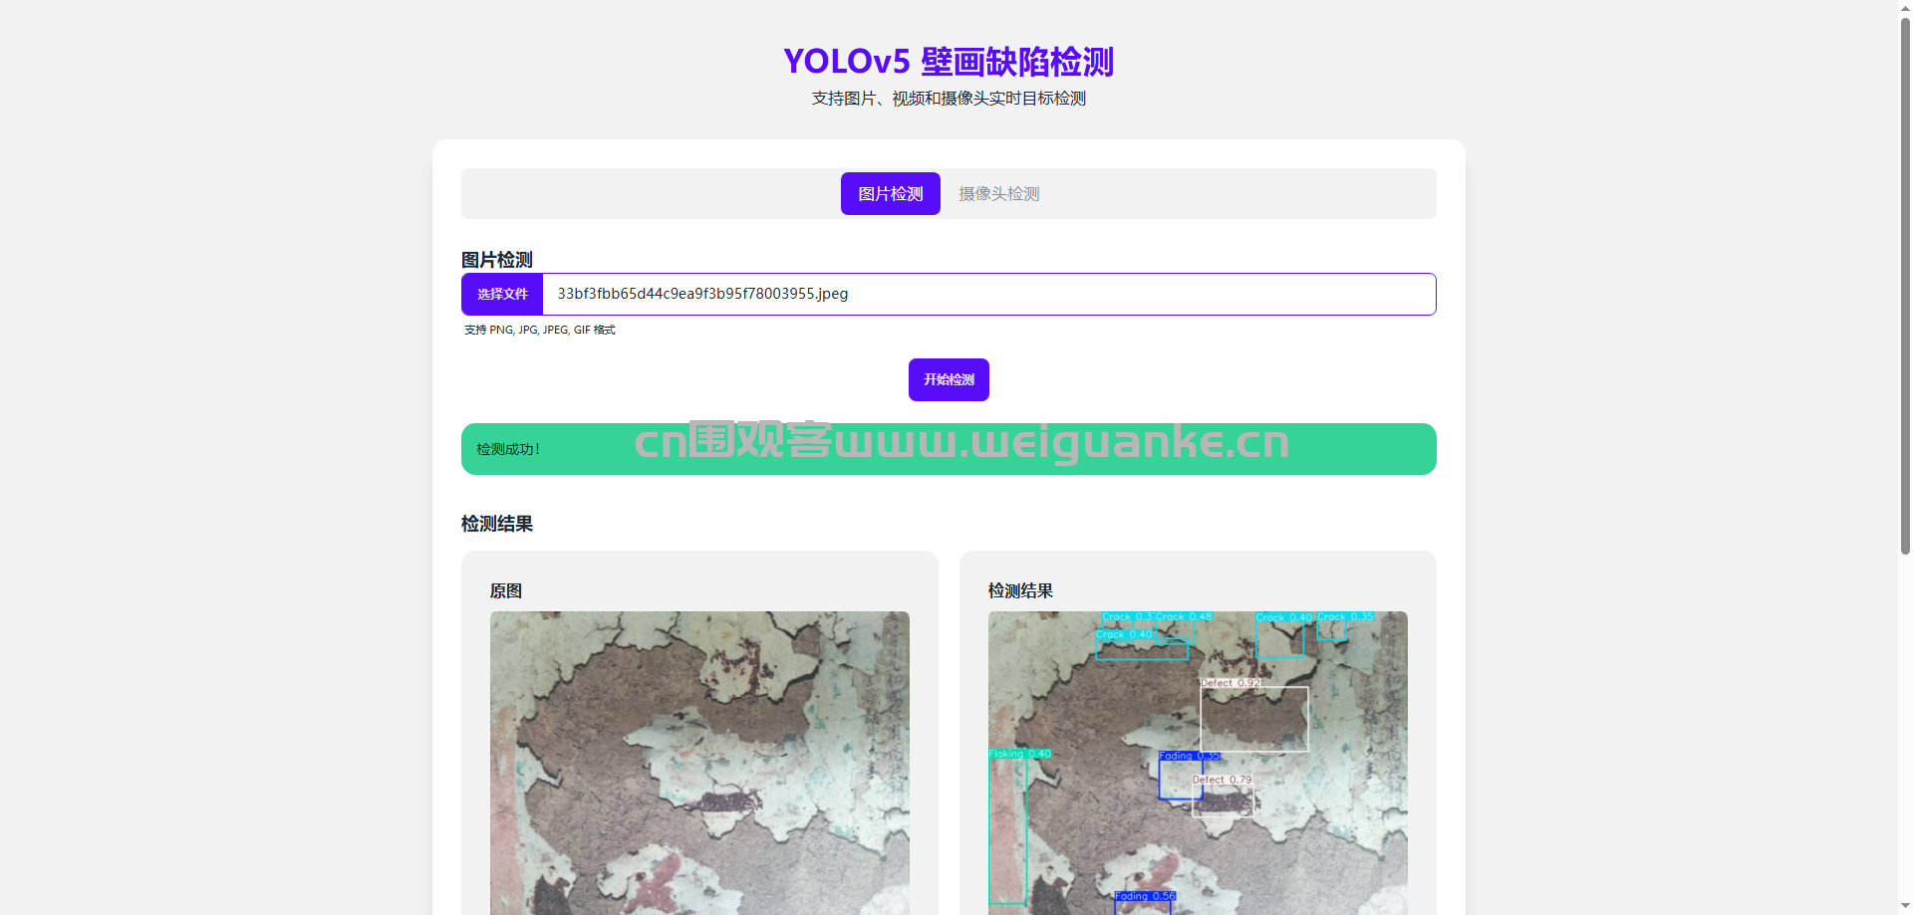Click the 检测结果 section heading

(x=497, y=524)
